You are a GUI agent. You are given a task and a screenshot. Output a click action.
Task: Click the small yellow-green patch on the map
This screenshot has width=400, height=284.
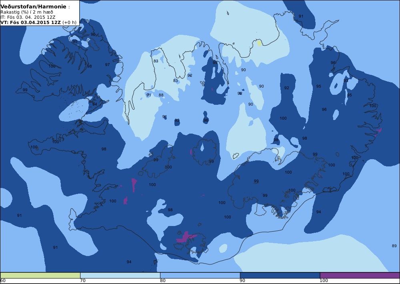259,43
